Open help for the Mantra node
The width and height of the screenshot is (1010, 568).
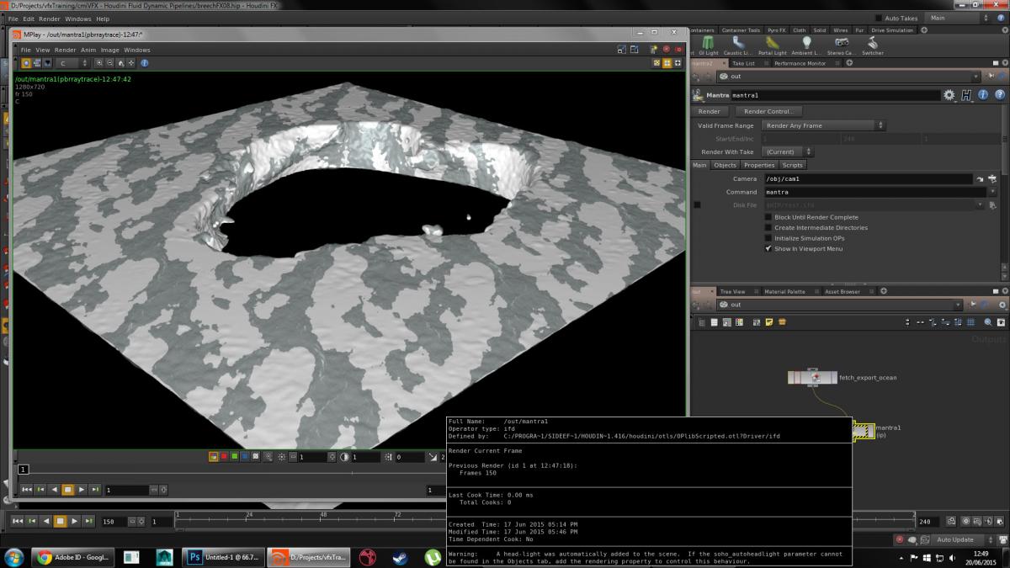point(999,95)
